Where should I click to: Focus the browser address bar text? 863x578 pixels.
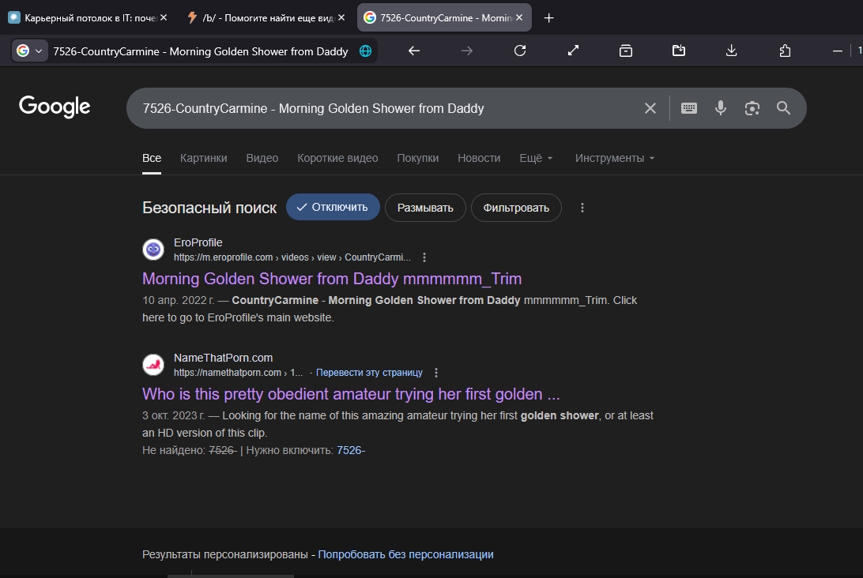[x=201, y=51]
